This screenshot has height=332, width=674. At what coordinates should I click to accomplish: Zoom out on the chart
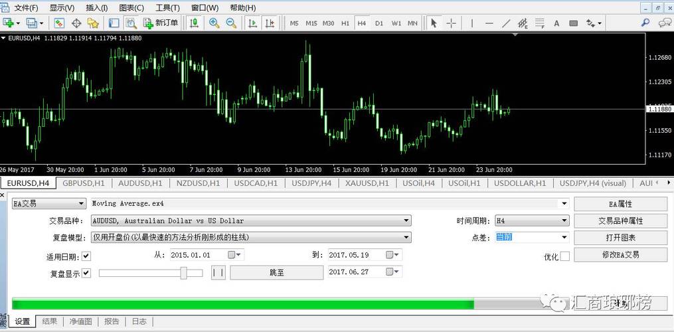[x=231, y=23]
